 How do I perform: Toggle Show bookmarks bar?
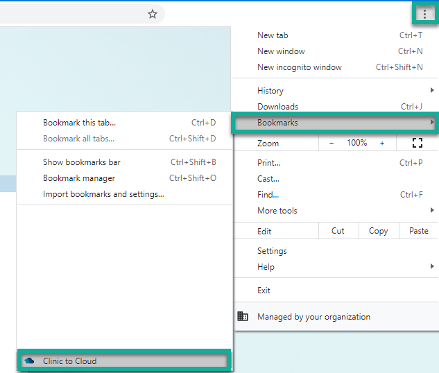(x=82, y=162)
